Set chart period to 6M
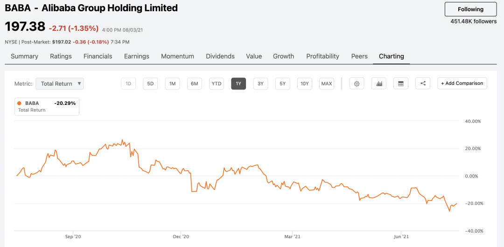The width and height of the screenshot is (504, 247). click(194, 84)
